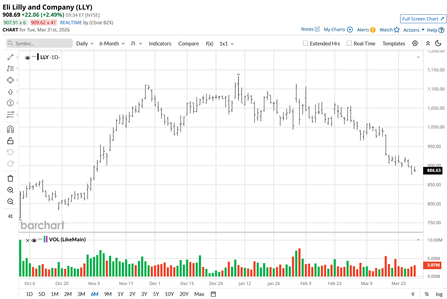Screen dimensions: 447x299
Task: Open the bar type dropdown
Action: coord(136,44)
